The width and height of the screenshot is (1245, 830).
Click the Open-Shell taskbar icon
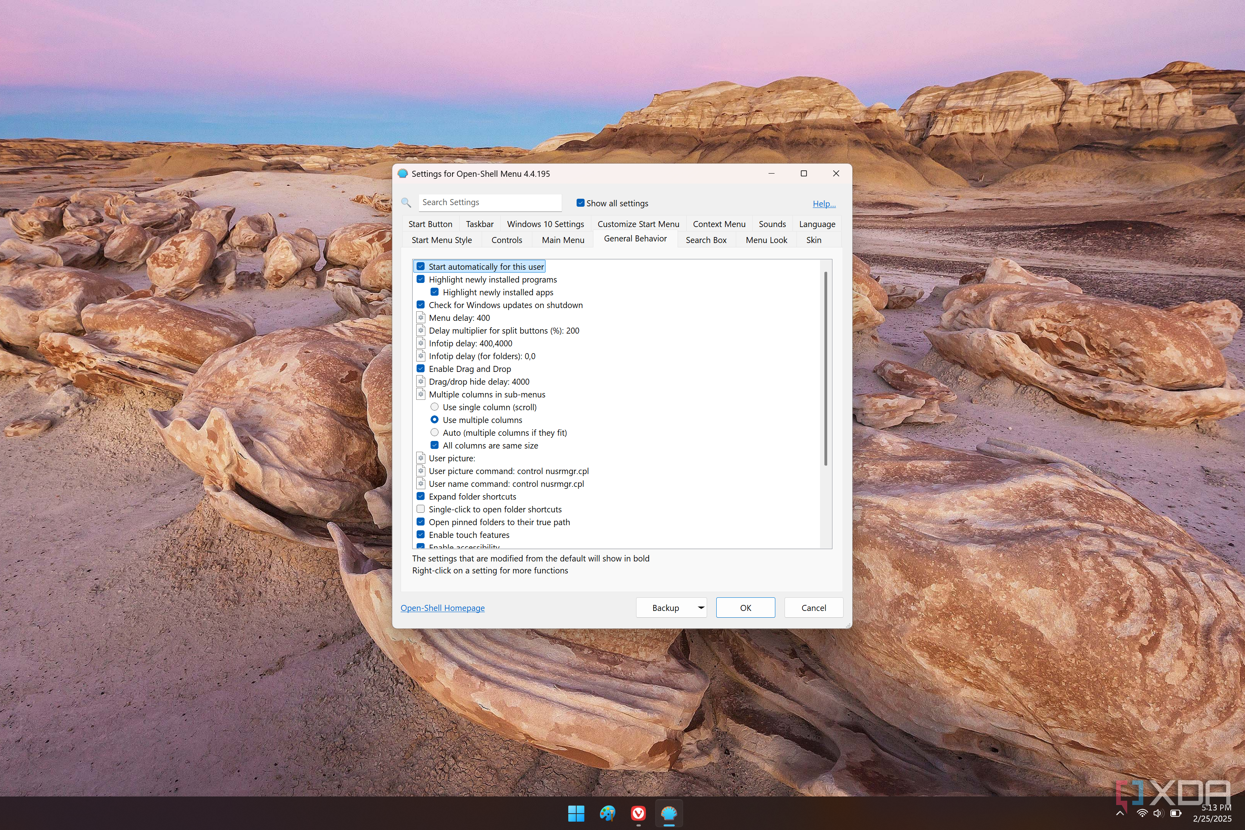pos(669,813)
